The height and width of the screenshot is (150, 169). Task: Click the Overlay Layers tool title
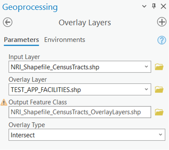(85, 23)
